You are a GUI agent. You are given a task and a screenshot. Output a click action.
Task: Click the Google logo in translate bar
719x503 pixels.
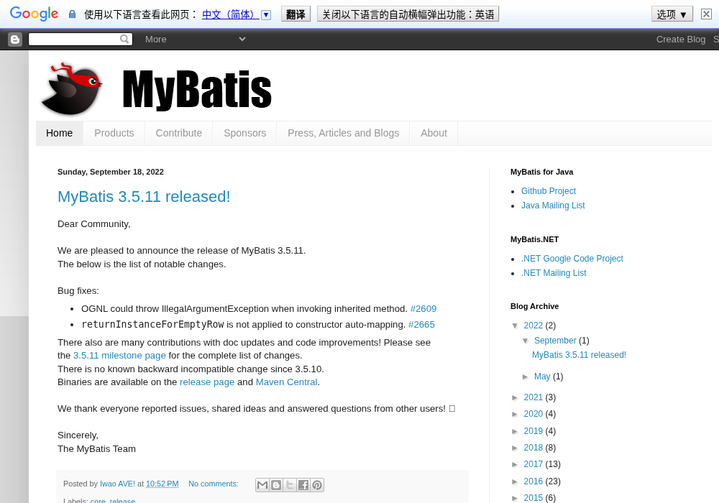[x=34, y=14]
